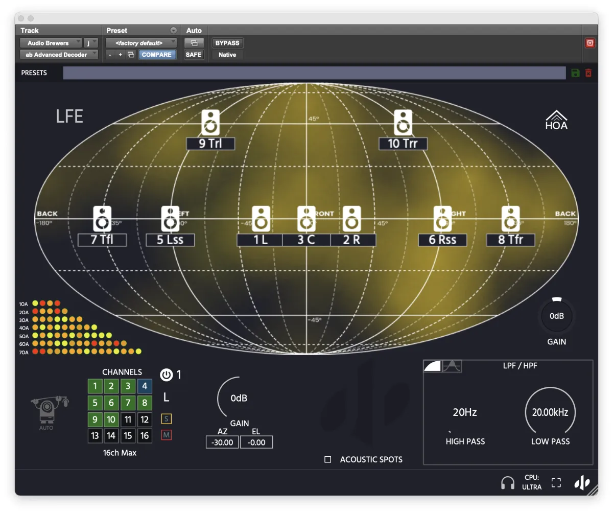This screenshot has width=613, height=513.
Task: Click the Auto header label
Action: (x=194, y=31)
